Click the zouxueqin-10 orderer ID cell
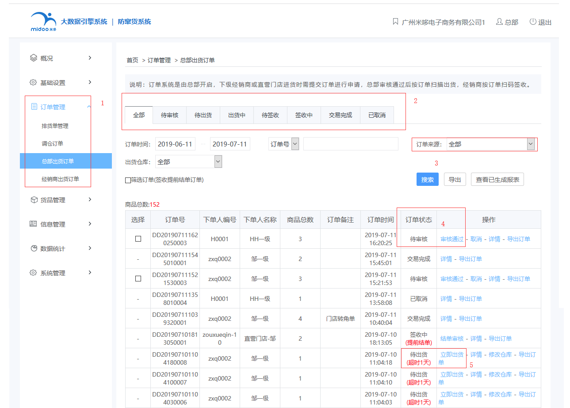Viewport: 570px width, 408px height. click(220, 339)
